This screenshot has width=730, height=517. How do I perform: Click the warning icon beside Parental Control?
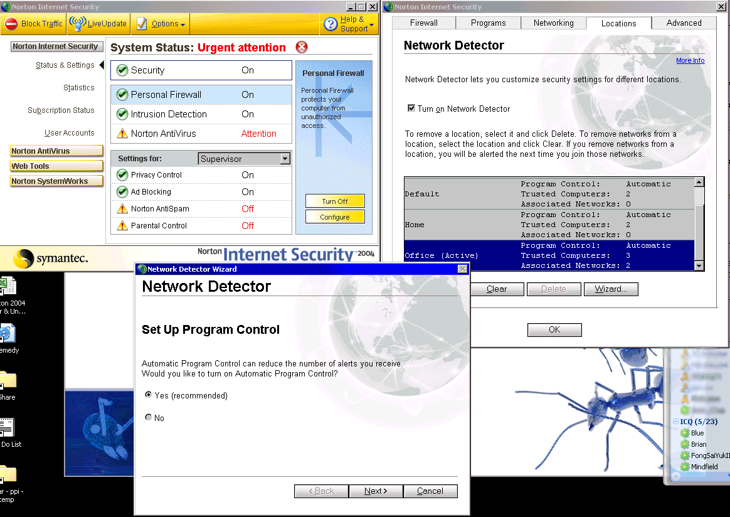point(122,225)
